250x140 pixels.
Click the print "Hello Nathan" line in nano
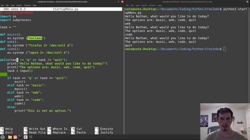57,63
